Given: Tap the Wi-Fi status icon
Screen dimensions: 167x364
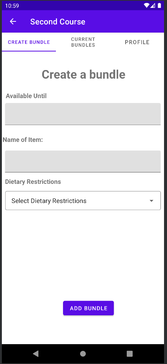Looking at the screenshot, I should pos(146,6).
